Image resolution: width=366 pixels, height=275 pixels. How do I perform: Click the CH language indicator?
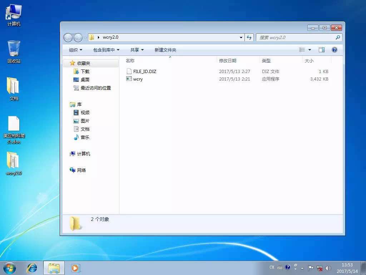272,267
